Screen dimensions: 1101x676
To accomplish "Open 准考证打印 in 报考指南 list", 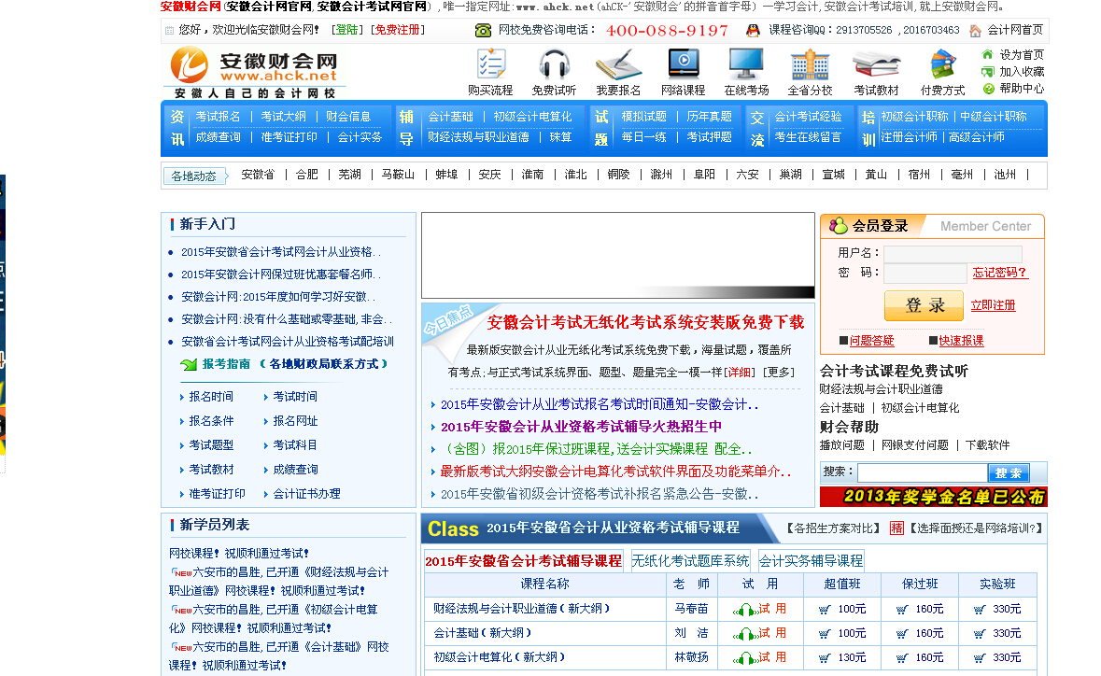I will tap(217, 494).
